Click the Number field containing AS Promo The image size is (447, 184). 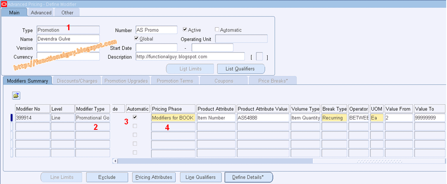157,30
